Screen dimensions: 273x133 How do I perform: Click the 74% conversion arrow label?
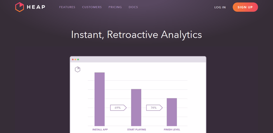click(154, 108)
